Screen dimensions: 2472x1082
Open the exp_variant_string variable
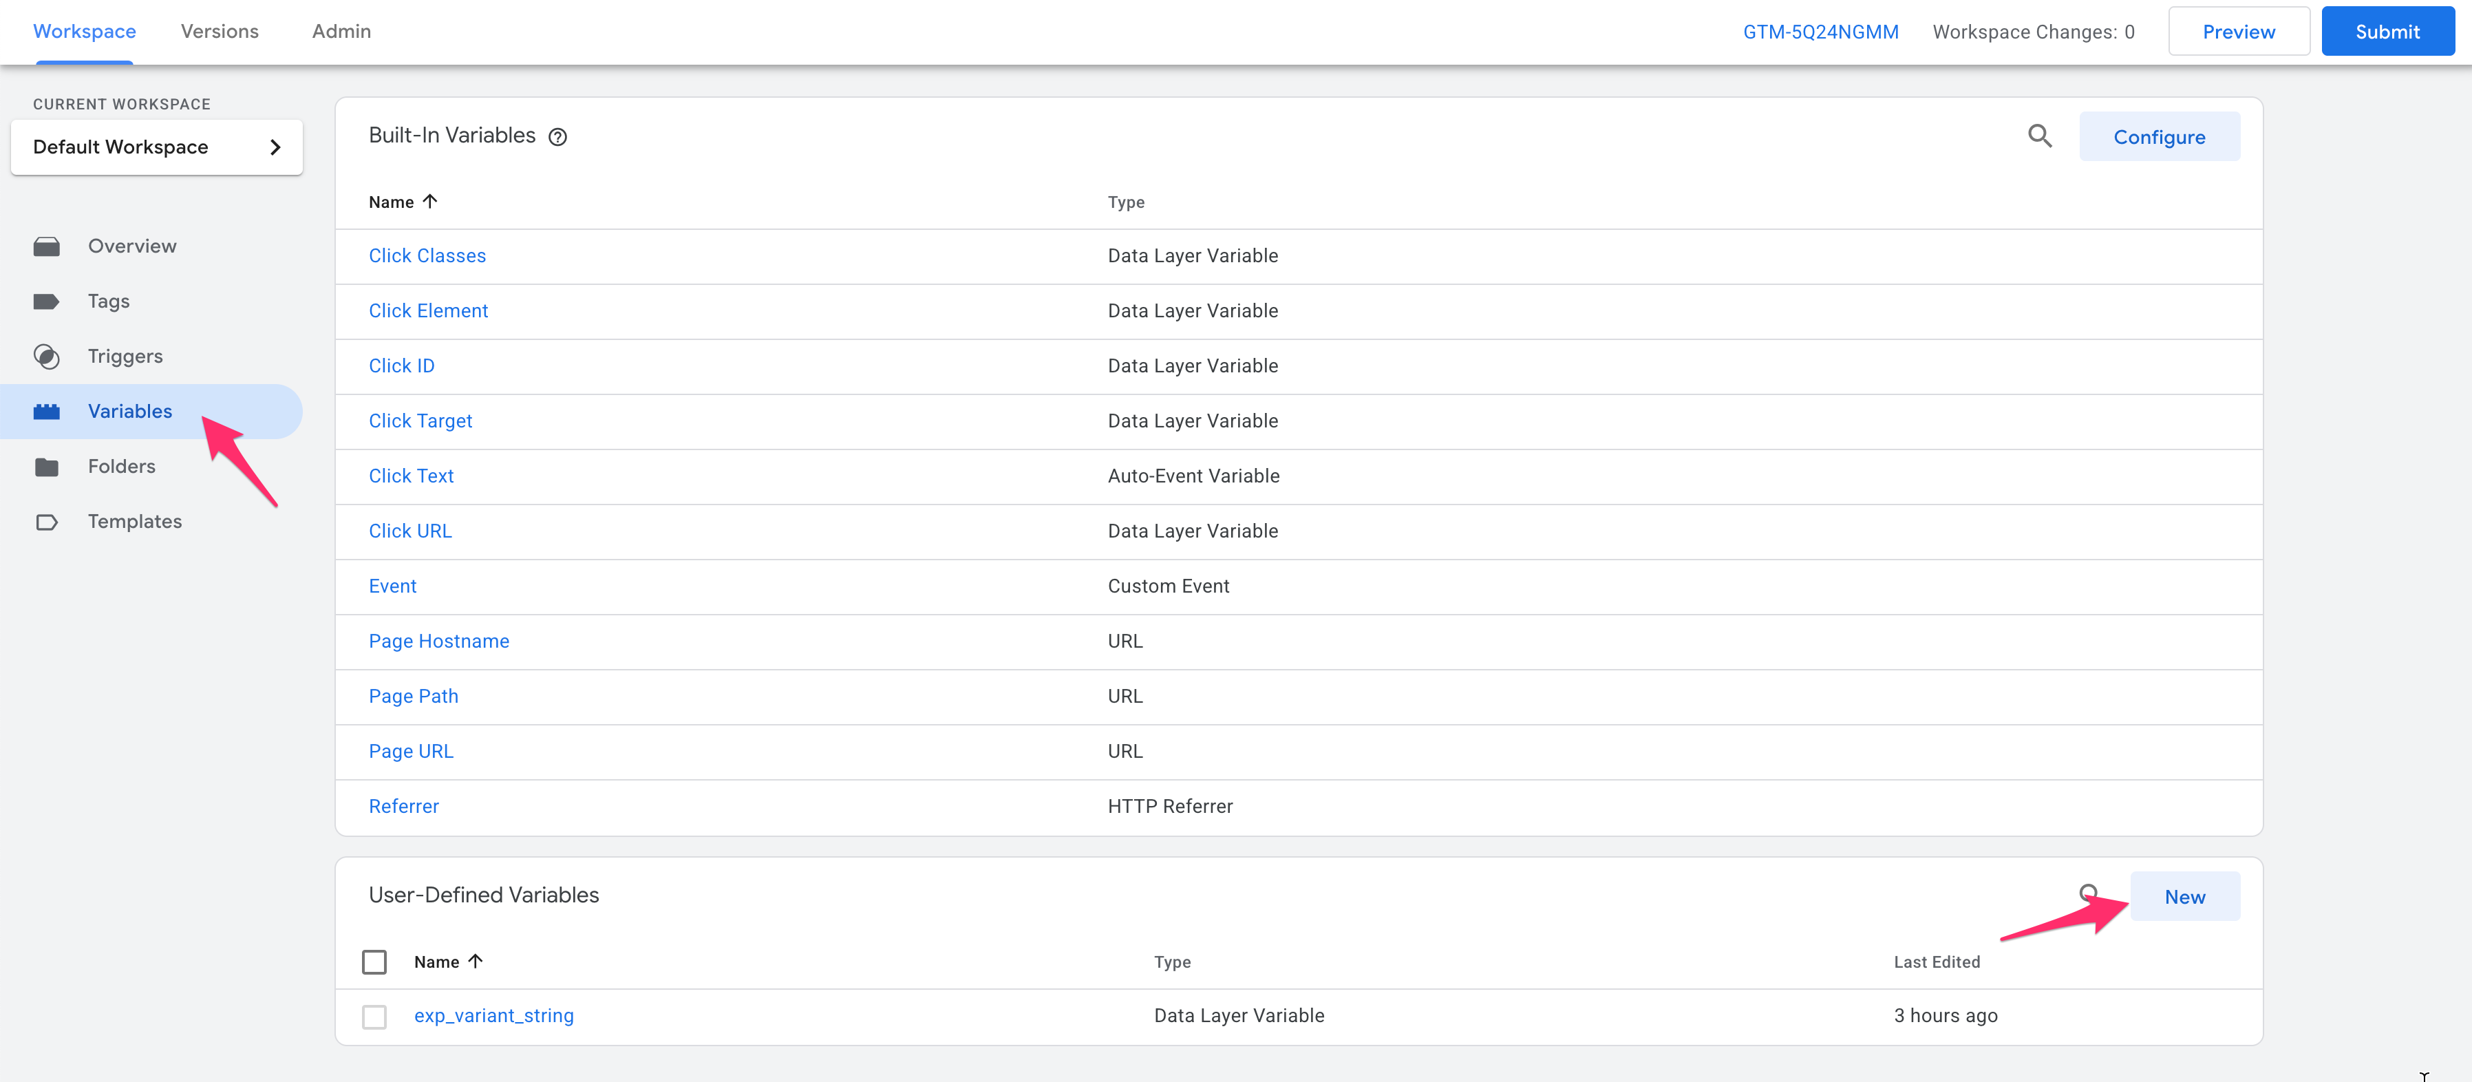pyautogui.click(x=494, y=1016)
